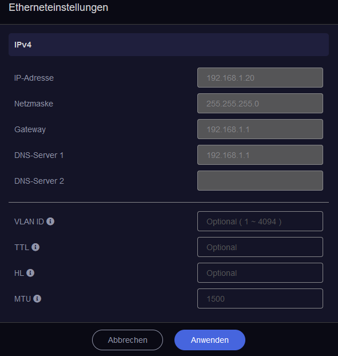Click the empty DNS-Server 2 field
This screenshot has width=338, height=356.
[260, 181]
